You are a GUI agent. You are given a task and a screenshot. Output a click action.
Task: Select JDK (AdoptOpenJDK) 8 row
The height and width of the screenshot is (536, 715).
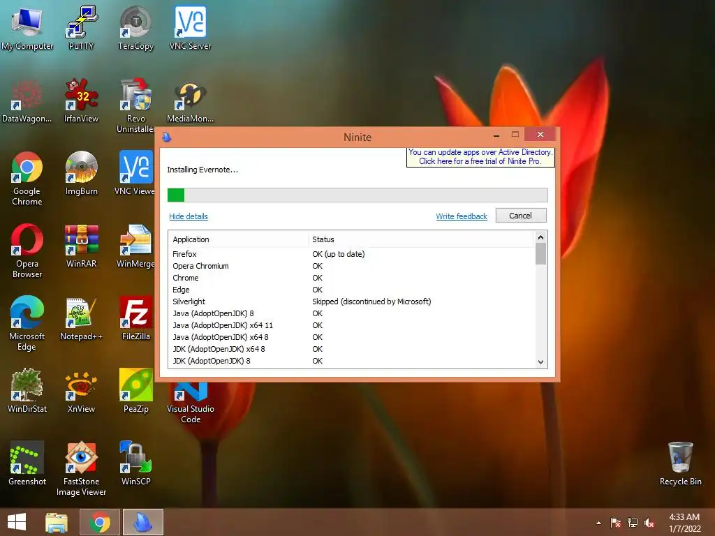point(351,361)
